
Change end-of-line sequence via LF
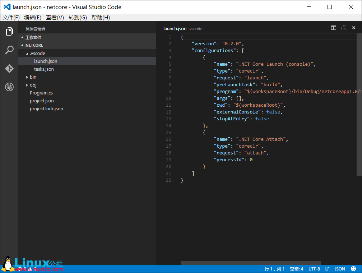click(x=328, y=269)
